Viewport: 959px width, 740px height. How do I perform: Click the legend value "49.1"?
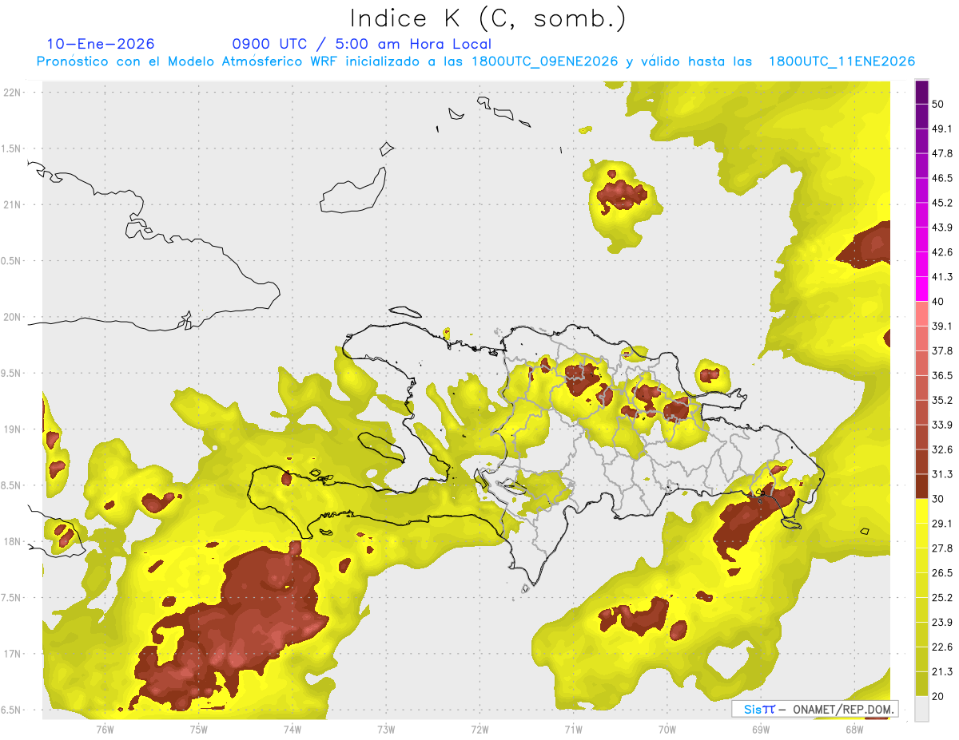[941, 129]
